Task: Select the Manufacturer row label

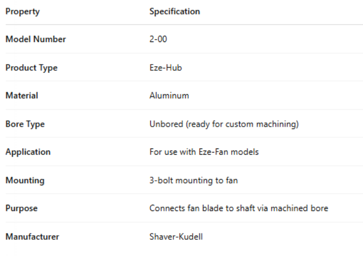Action: [32, 237]
